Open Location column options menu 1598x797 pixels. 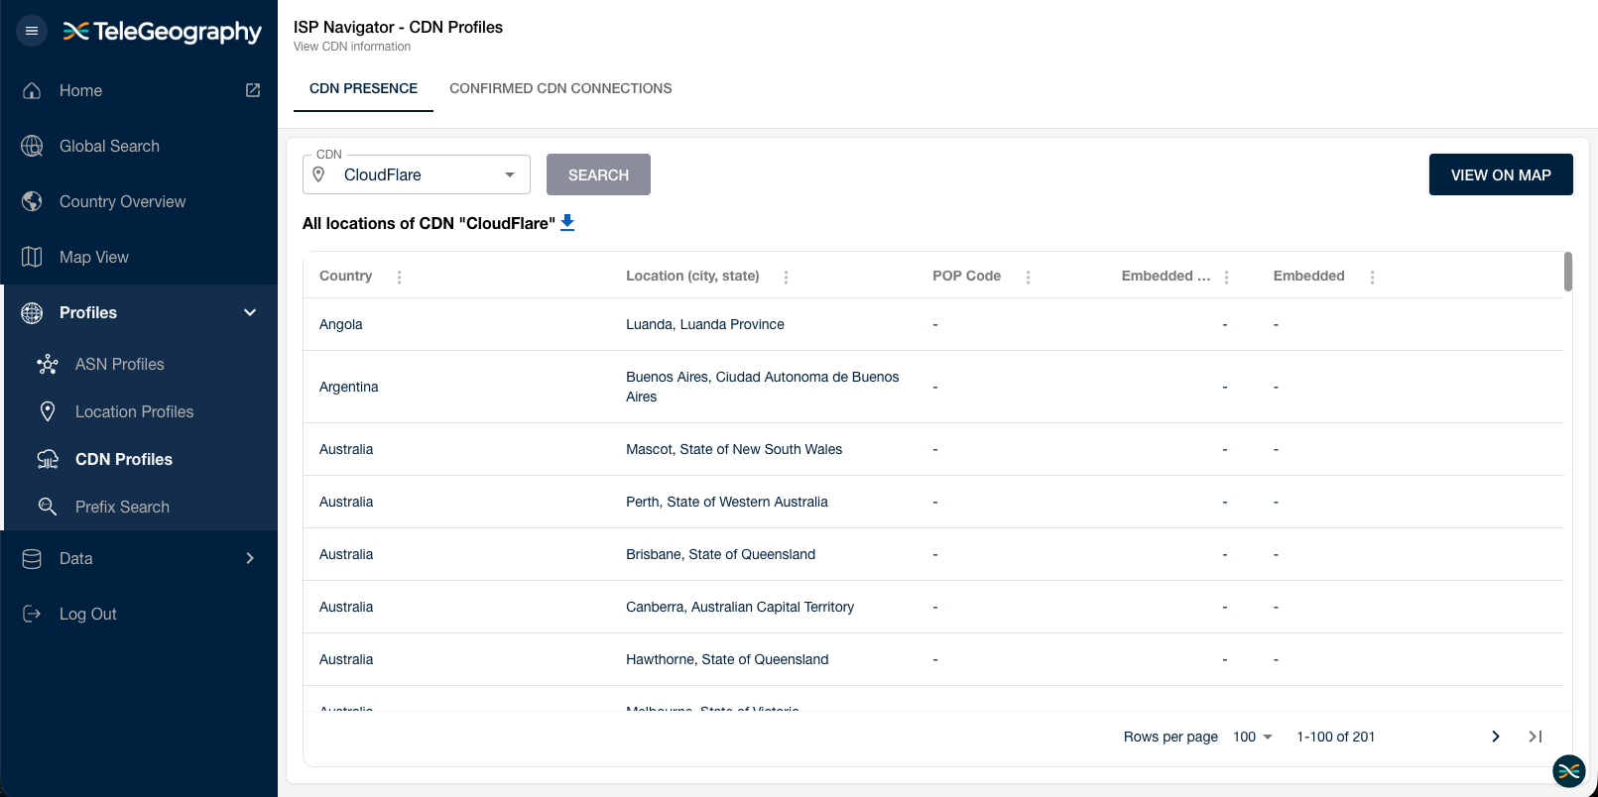coord(787,278)
